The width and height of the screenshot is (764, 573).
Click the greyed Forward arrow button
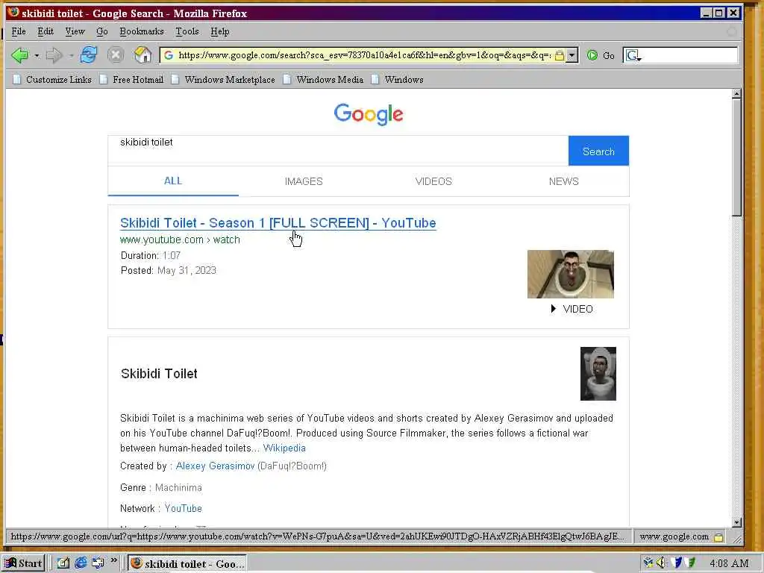54,55
